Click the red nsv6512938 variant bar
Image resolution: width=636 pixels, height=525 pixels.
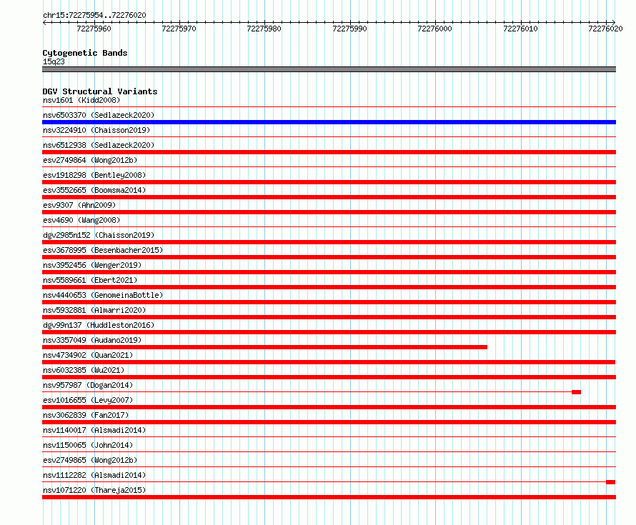pos(329,152)
